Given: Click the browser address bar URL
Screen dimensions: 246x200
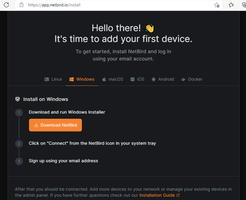Looking at the screenshot, I should [54, 5].
